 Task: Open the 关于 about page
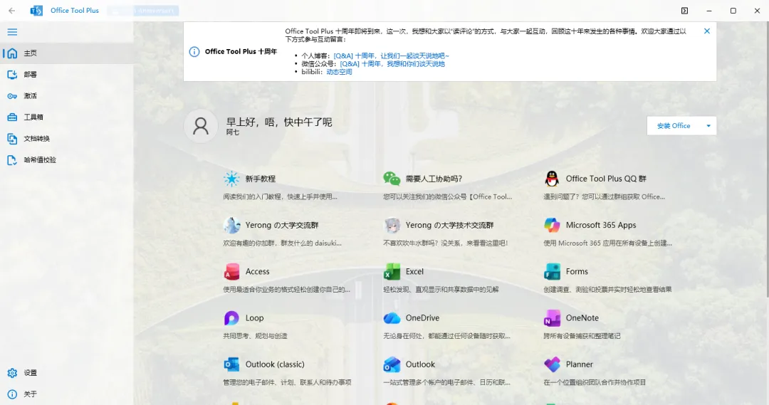pyautogui.click(x=67, y=394)
